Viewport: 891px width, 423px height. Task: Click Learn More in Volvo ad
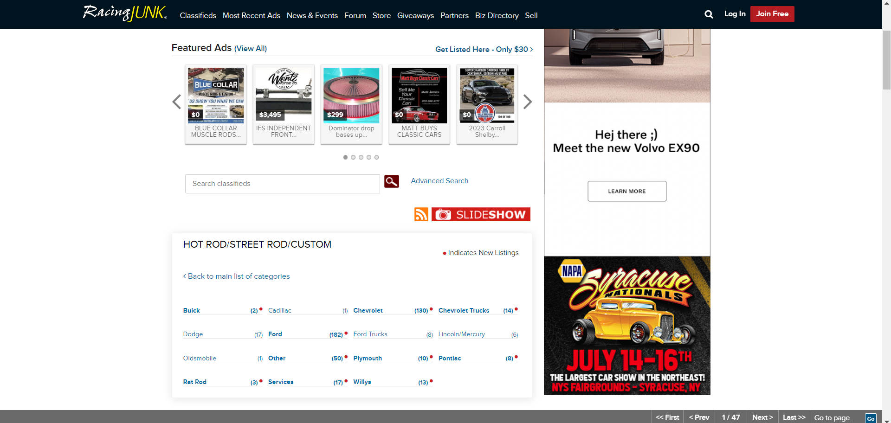pos(627,191)
